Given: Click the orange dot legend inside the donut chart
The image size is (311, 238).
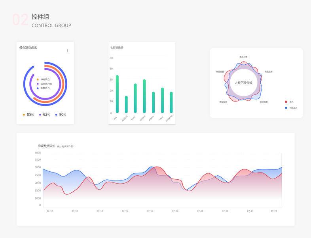Looking at the screenshot, I should pyautogui.click(x=38, y=80).
